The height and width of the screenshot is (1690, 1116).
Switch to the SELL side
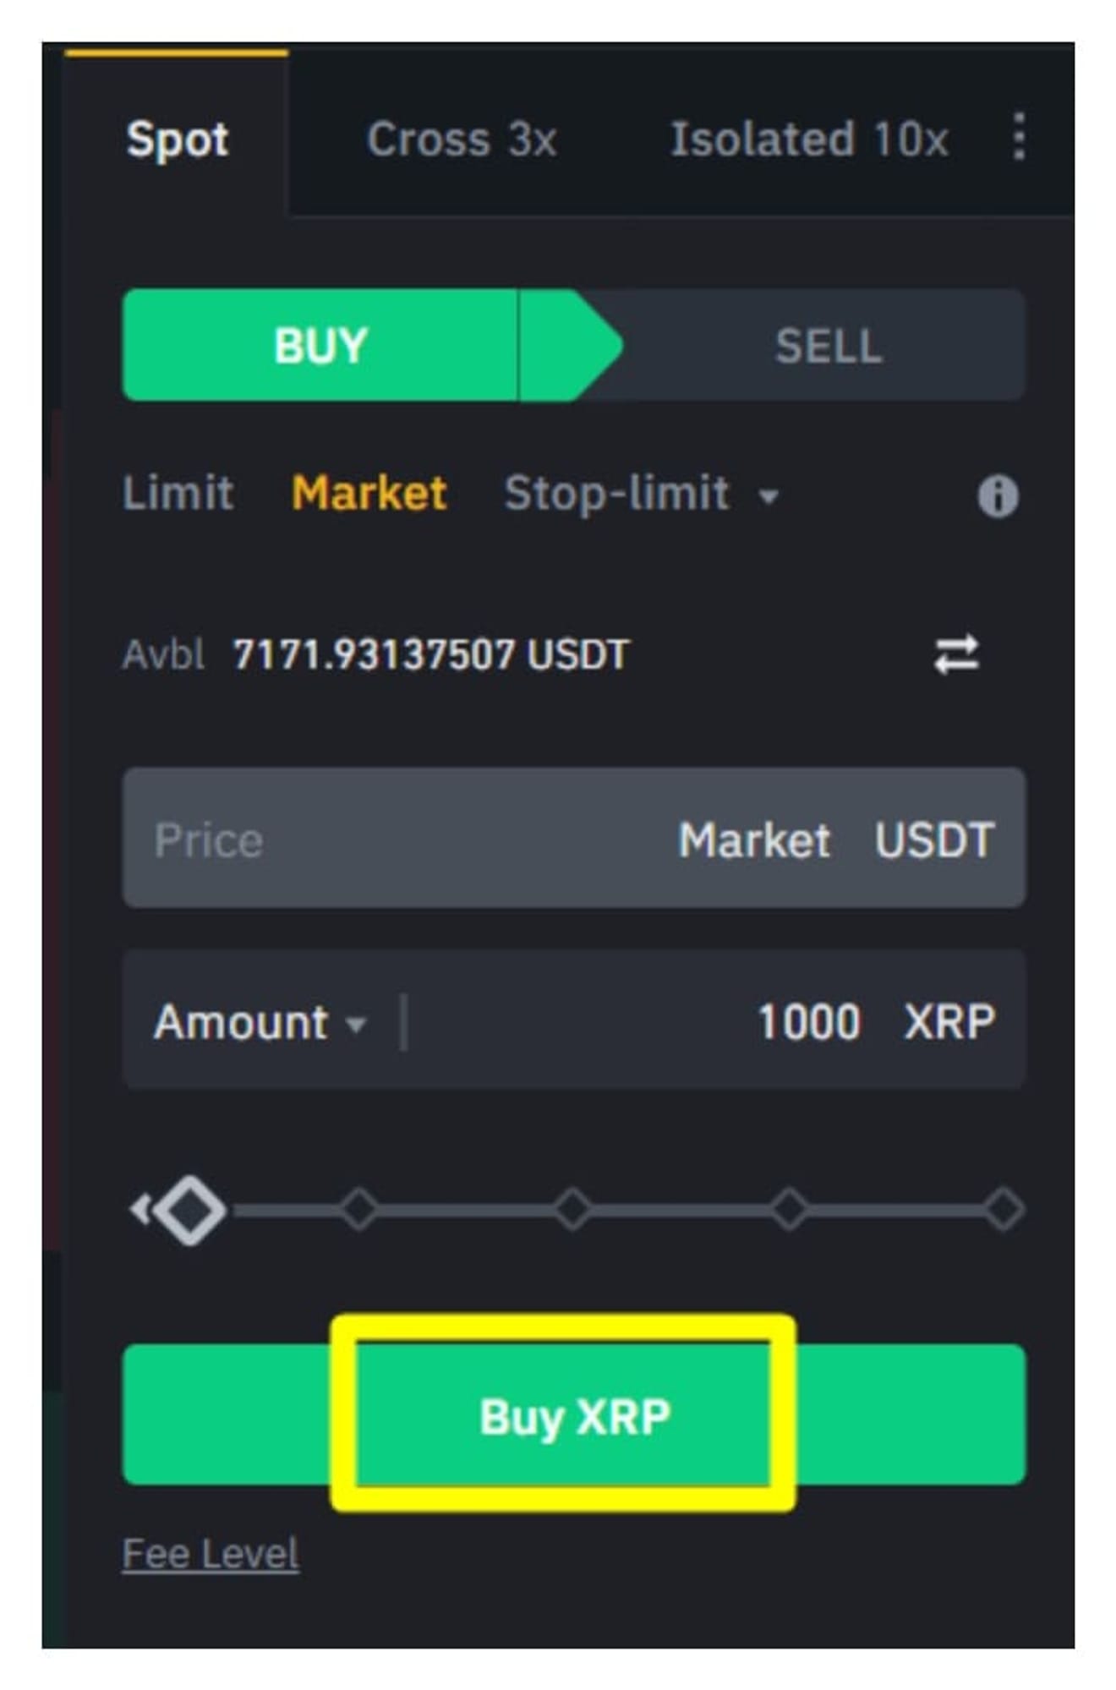click(x=827, y=345)
